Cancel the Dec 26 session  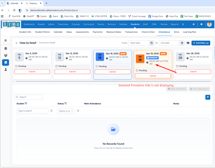tap(193, 72)
